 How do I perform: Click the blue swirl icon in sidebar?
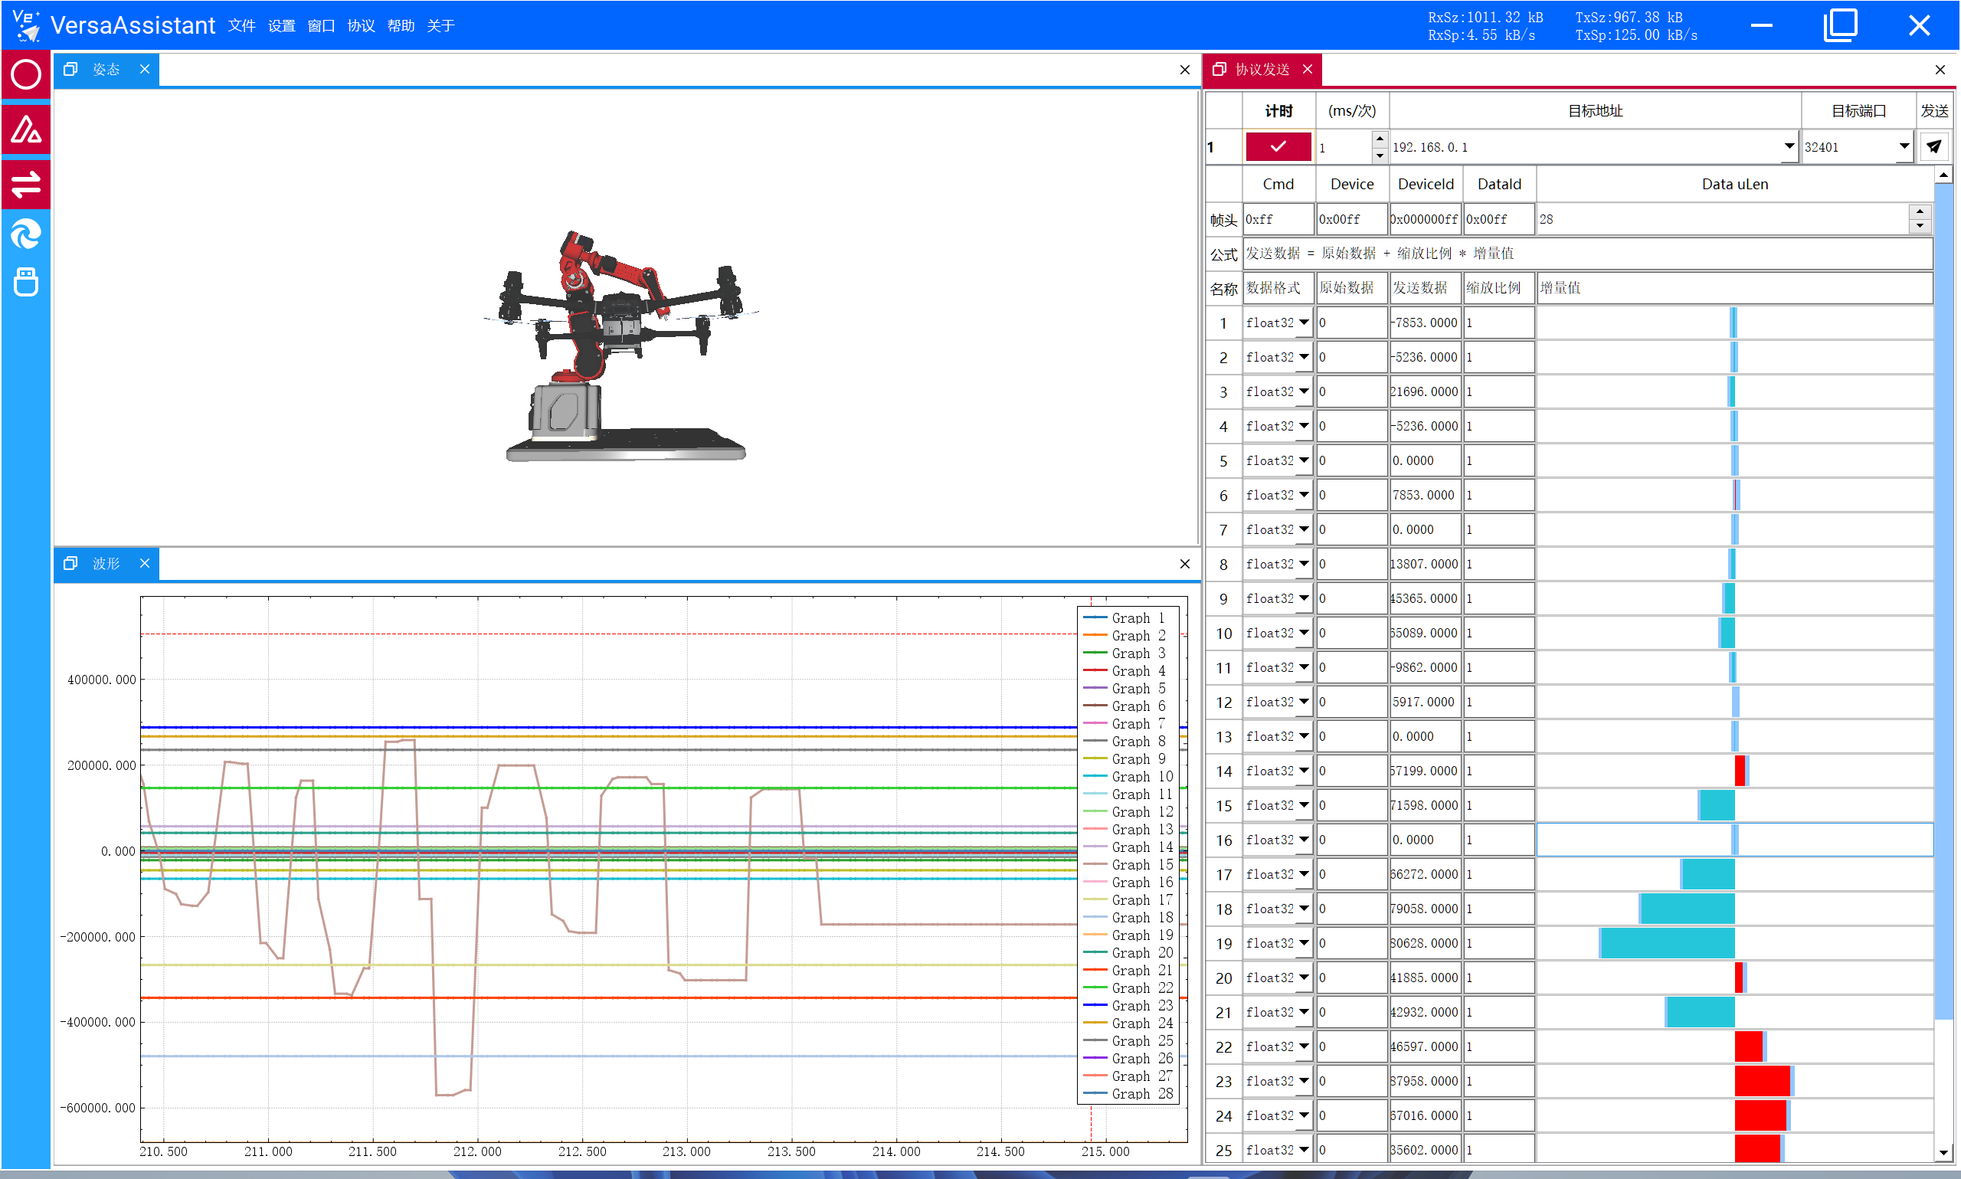tap(25, 234)
